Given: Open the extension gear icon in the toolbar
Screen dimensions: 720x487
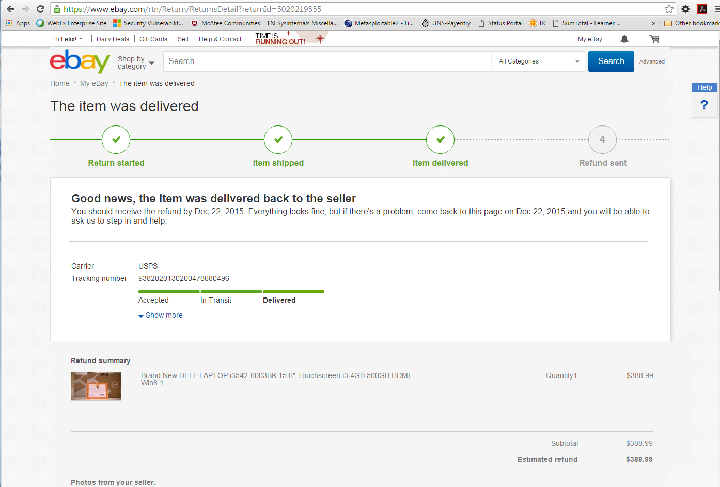Looking at the screenshot, I should [x=685, y=9].
